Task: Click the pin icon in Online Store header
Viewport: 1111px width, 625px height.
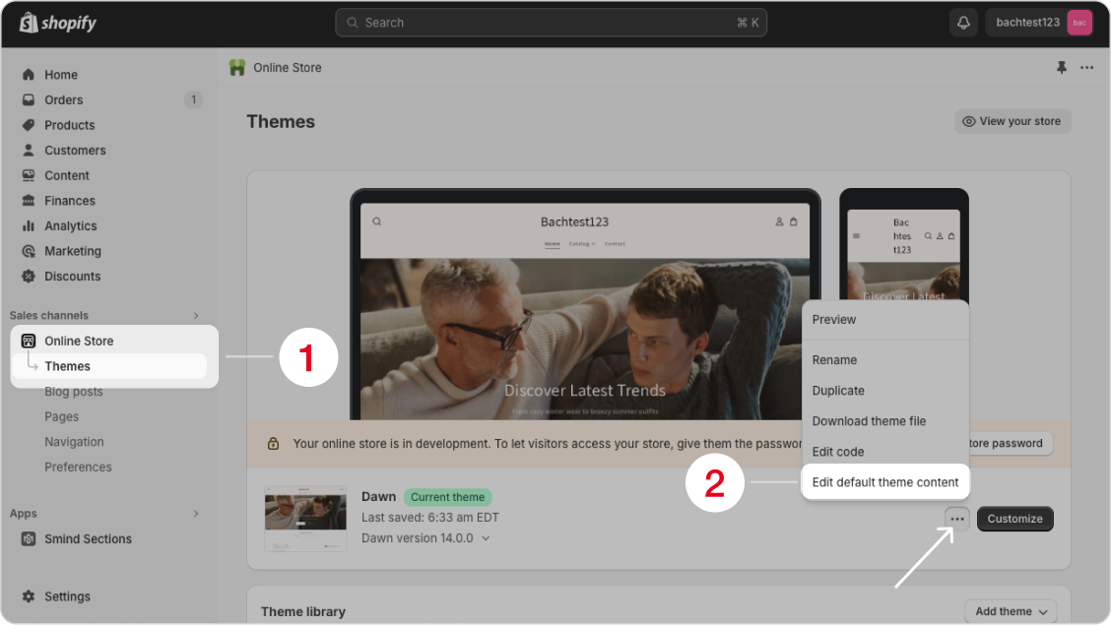Action: pyautogui.click(x=1061, y=68)
